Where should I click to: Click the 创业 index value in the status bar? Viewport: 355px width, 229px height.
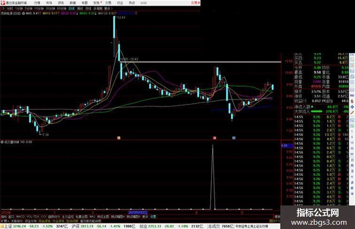click(155, 226)
